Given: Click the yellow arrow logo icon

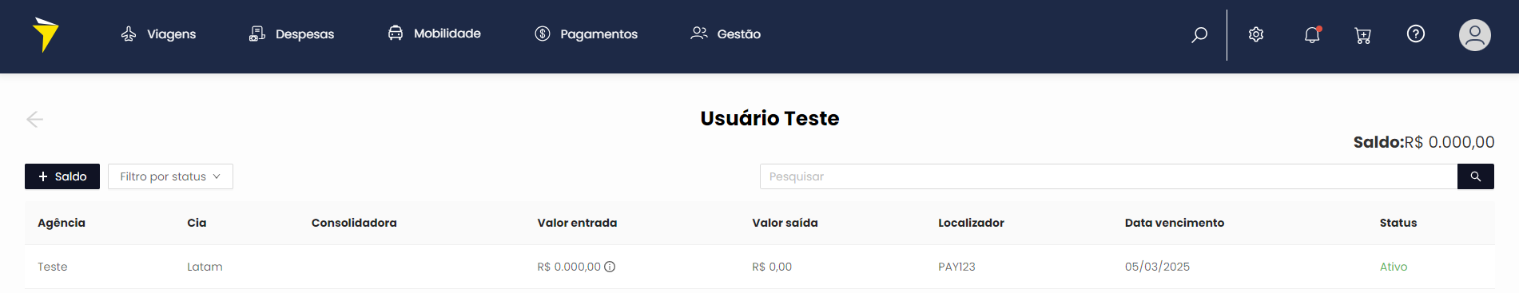Looking at the screenshot, I should tap(46, 34).
